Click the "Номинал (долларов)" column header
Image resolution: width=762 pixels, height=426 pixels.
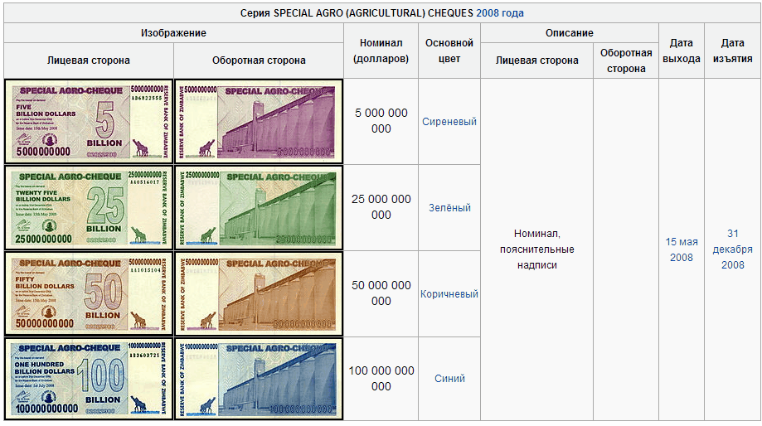click(x=381, y=51)
